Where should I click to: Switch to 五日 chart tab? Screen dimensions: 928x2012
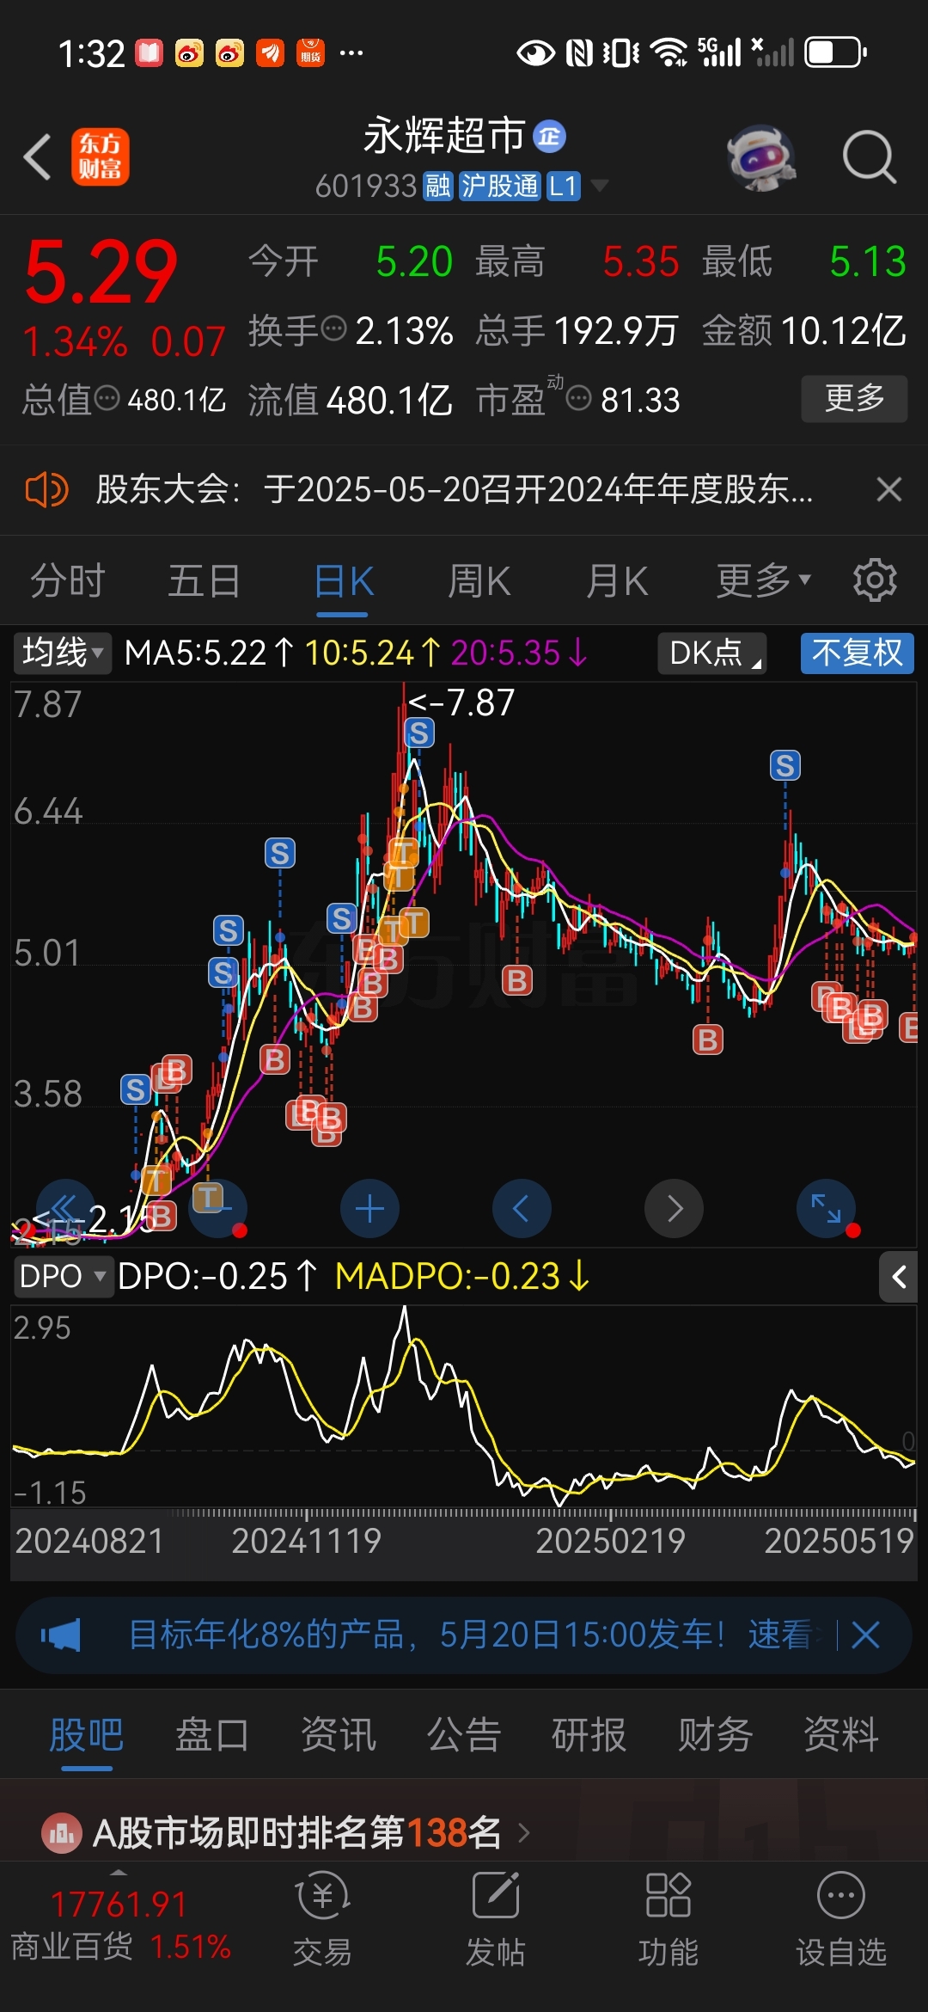pyautogui.click(x=204, y=581)
